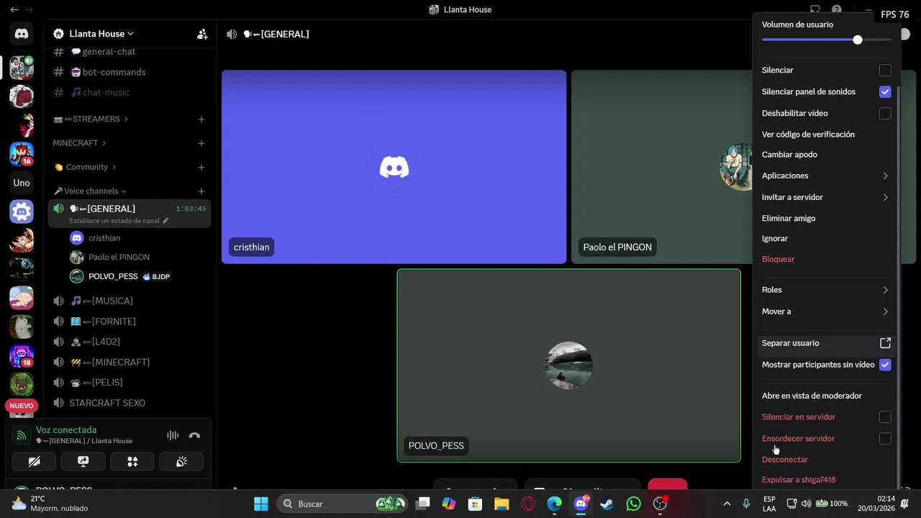The height and width of the screenshot is (518, 921).
Task: Expand the Community category
Action: pos(86,167)
